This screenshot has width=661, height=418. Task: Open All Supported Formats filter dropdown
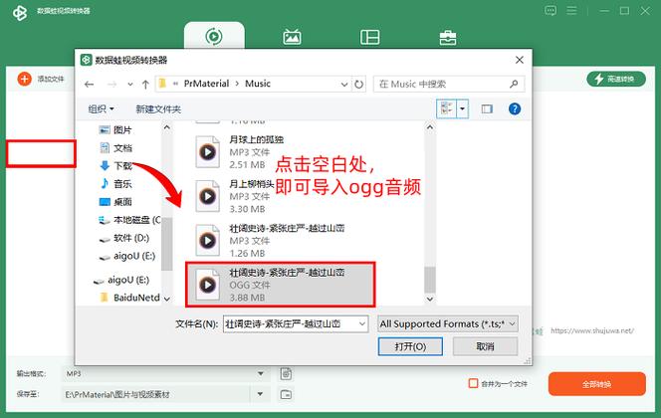pos(447,324)
